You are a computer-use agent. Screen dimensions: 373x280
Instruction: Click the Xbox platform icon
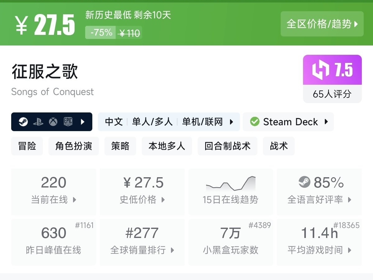coord(53,122)
